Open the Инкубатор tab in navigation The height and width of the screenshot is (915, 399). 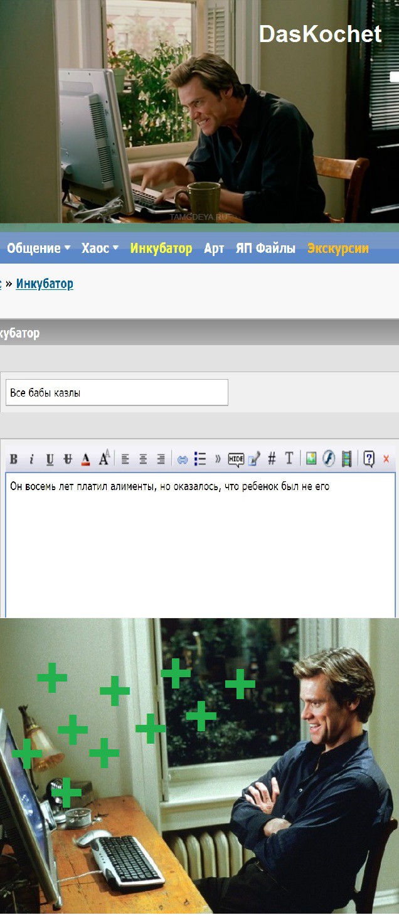click(161, 249)
